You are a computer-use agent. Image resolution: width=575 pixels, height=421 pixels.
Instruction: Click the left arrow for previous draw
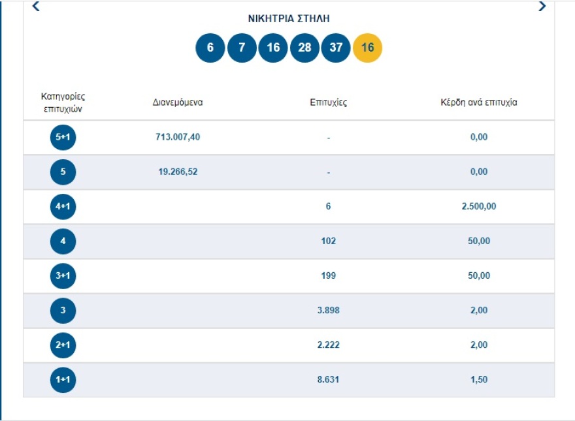click(x=36, y=7)
